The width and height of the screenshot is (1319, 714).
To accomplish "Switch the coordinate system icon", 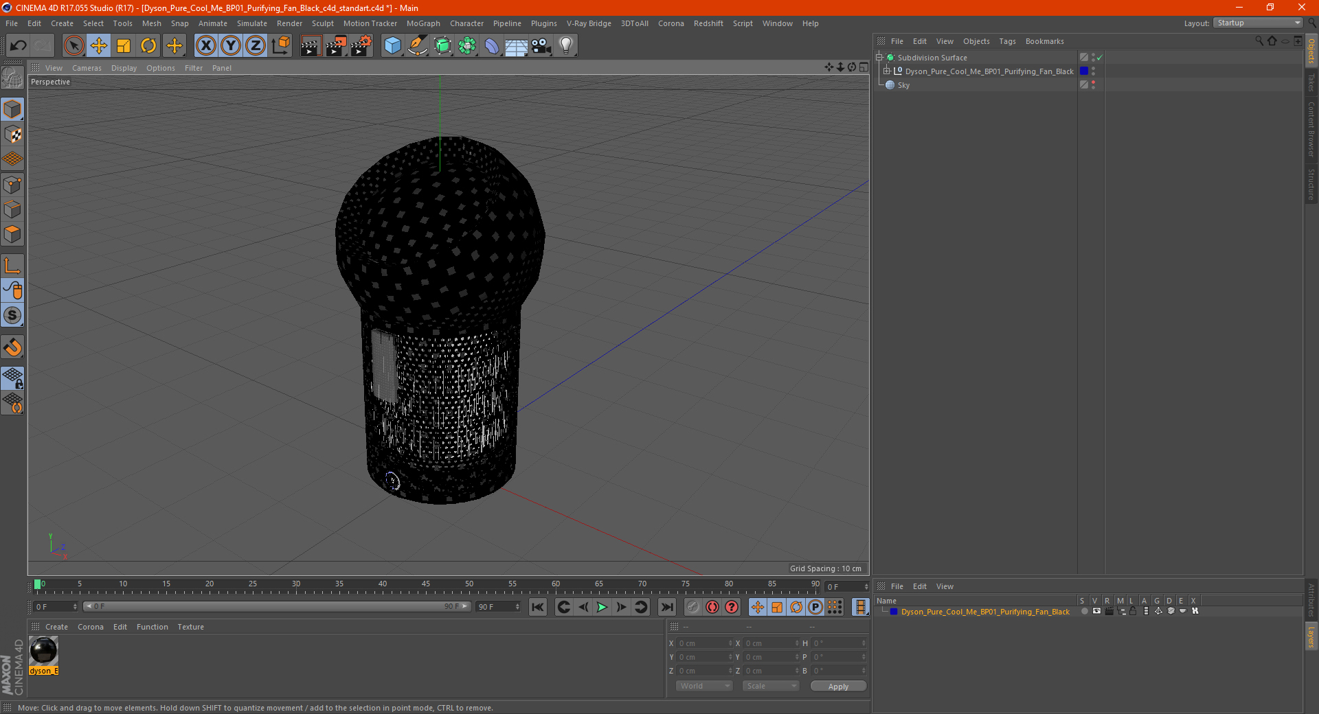I will 280,46.
